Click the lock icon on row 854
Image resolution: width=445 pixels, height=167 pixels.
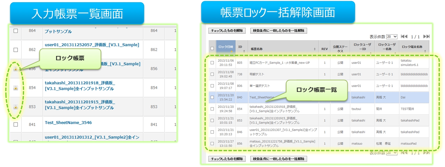pyautogui.click(x=16, y=88)
